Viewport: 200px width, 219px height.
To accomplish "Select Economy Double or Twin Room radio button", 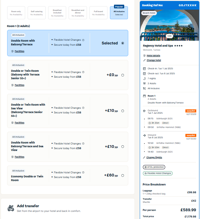I will (x=123, y=176).
